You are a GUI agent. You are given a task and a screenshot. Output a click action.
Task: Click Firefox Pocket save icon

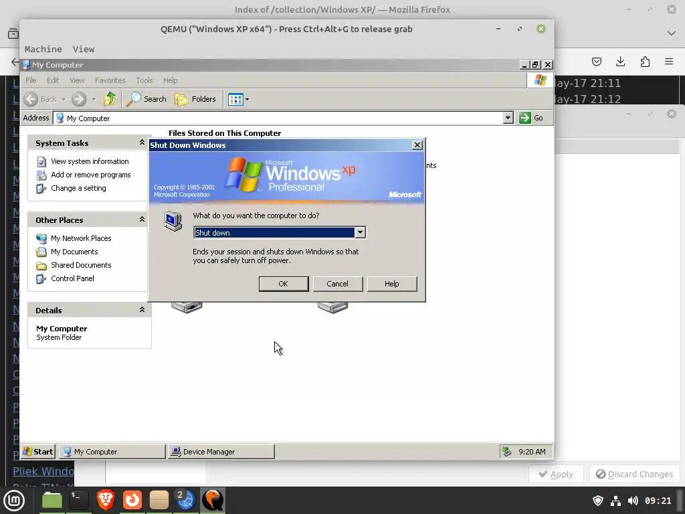[x=596, y=62]
